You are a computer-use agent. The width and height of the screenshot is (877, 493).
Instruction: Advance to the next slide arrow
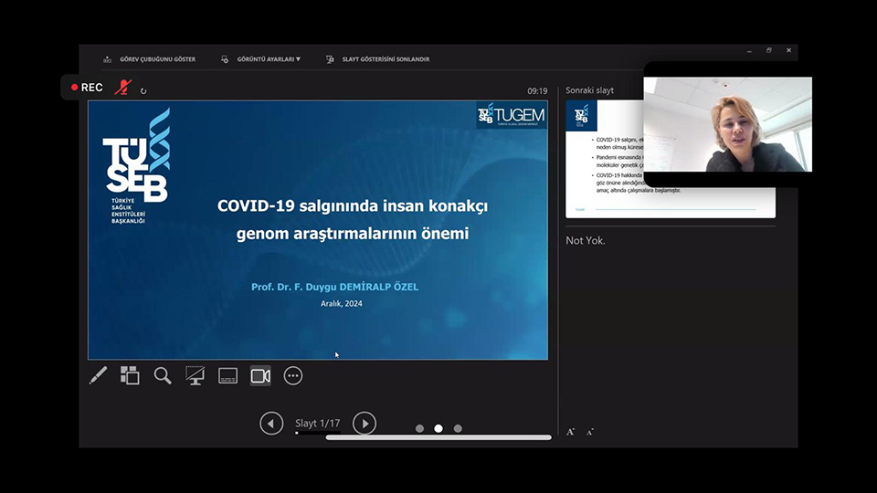[x=364, y=424]
